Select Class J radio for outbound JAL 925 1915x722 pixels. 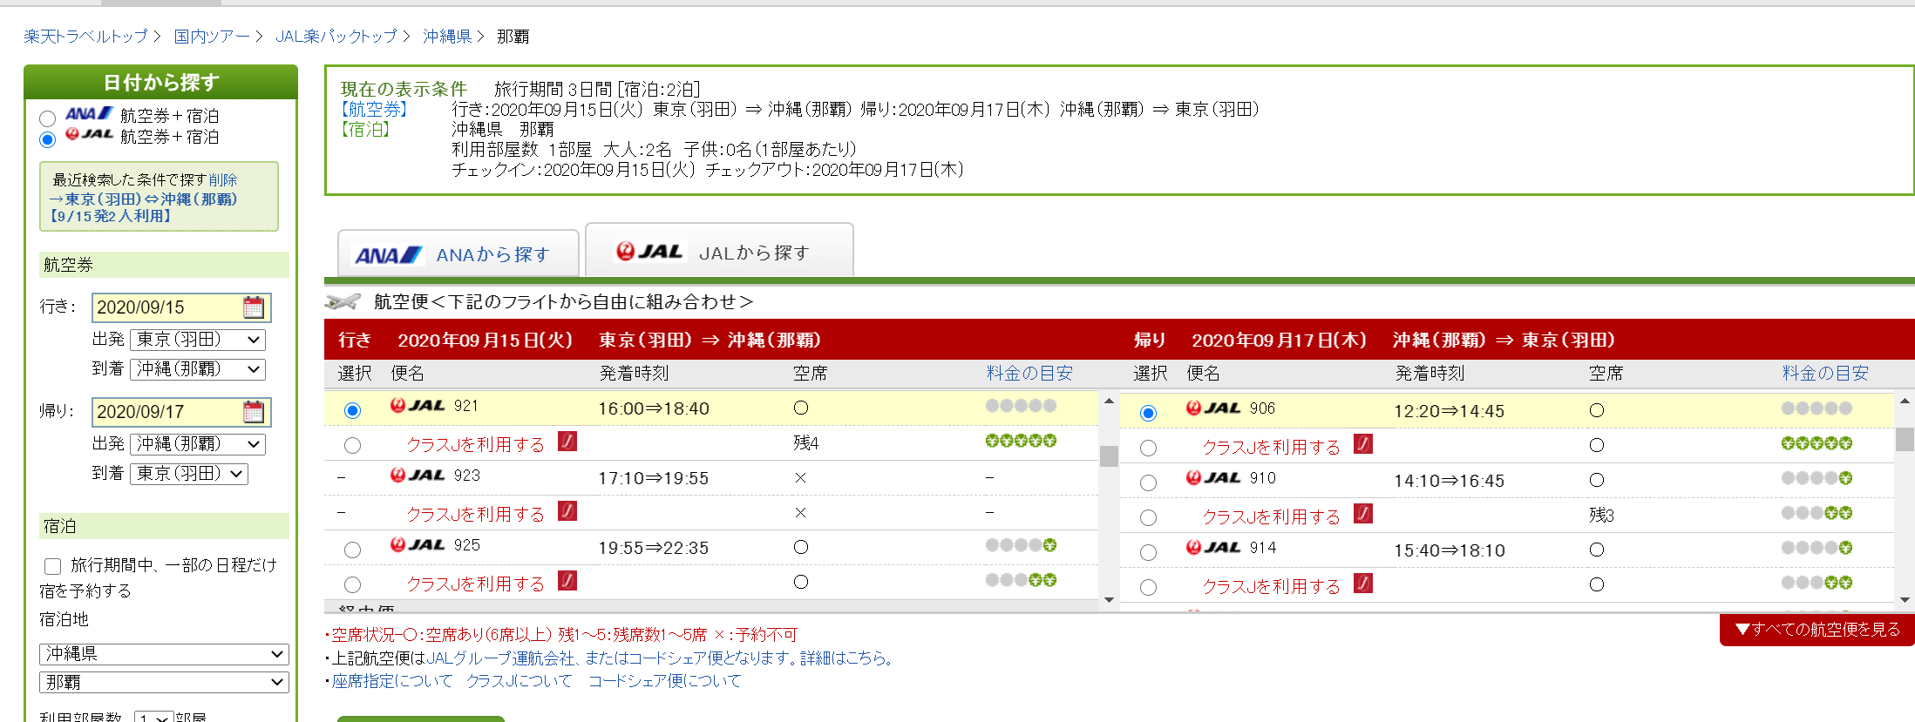352,584
